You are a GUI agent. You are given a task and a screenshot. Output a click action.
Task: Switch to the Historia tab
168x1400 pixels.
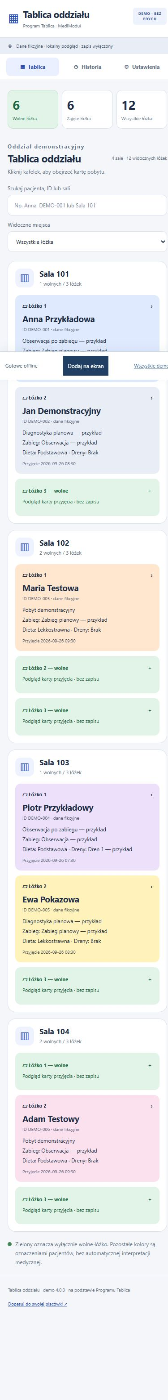(x=87, y=67)
